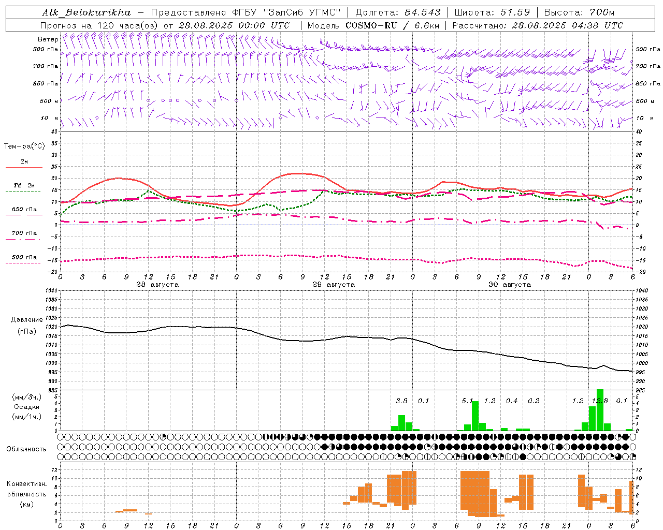Click the Ветер panel label
Viewport: 663px width, 530px height.
48,39
